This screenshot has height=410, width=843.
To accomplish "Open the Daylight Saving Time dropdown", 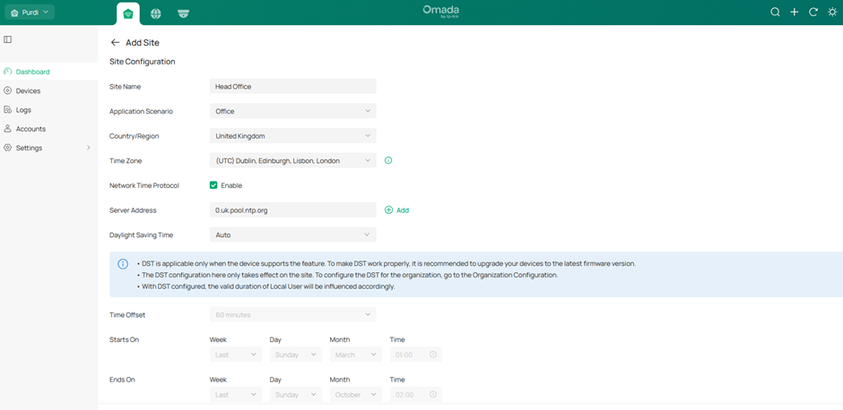I will point(292,235).
